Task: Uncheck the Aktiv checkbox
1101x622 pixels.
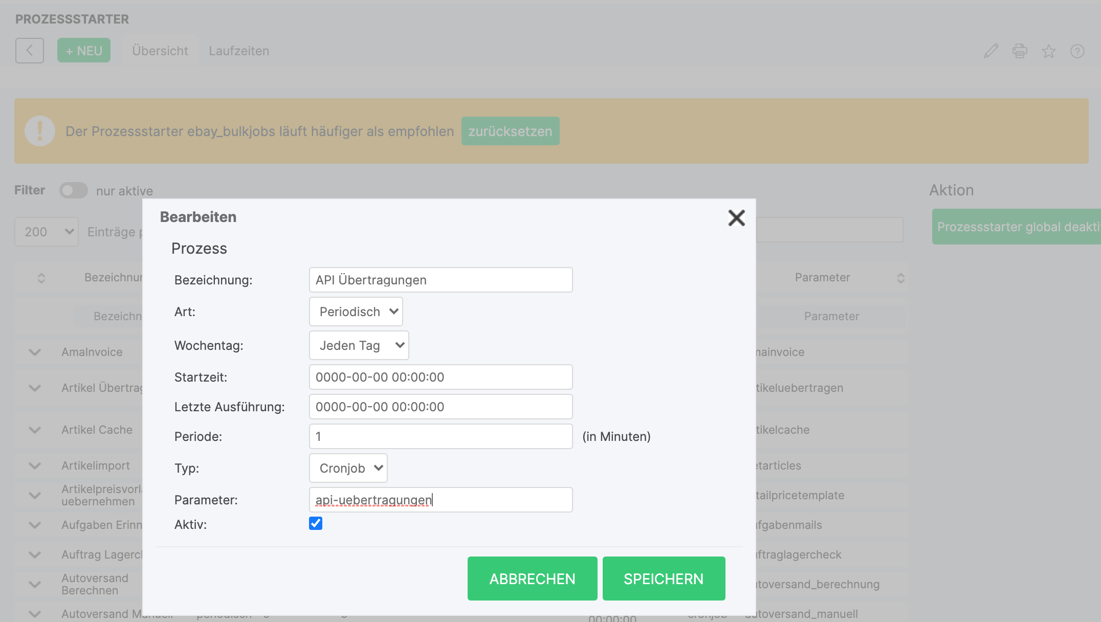Action: [316, 523]
